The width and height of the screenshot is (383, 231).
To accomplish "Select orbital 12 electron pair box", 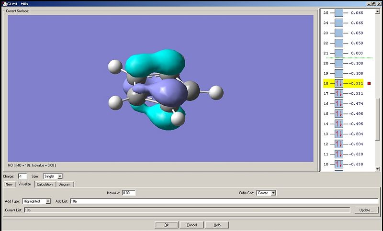I will click(x=339, y=144).
